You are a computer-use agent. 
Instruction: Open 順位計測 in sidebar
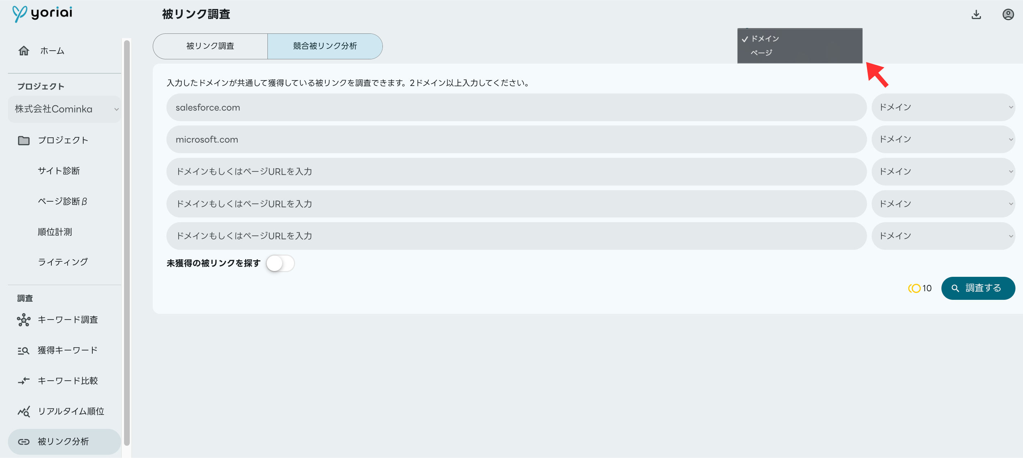tap(55, 232)
